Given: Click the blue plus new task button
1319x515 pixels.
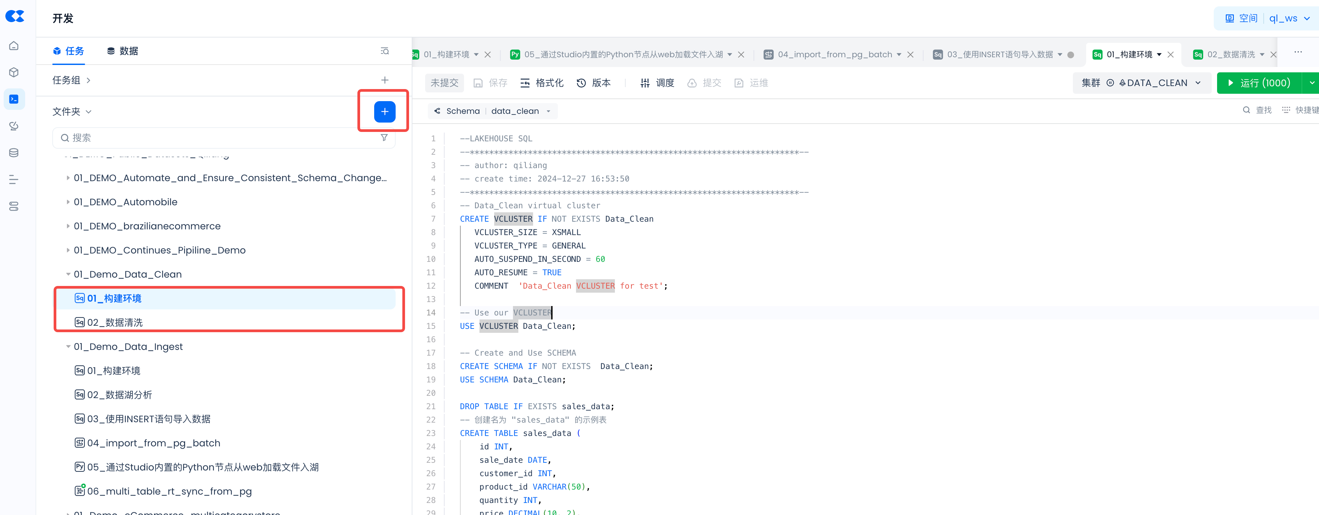Looking at the screenshot, I should 385,112.
